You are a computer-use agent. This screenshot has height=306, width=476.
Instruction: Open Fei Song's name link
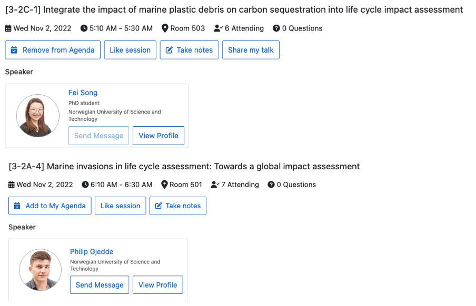(83, 93)
